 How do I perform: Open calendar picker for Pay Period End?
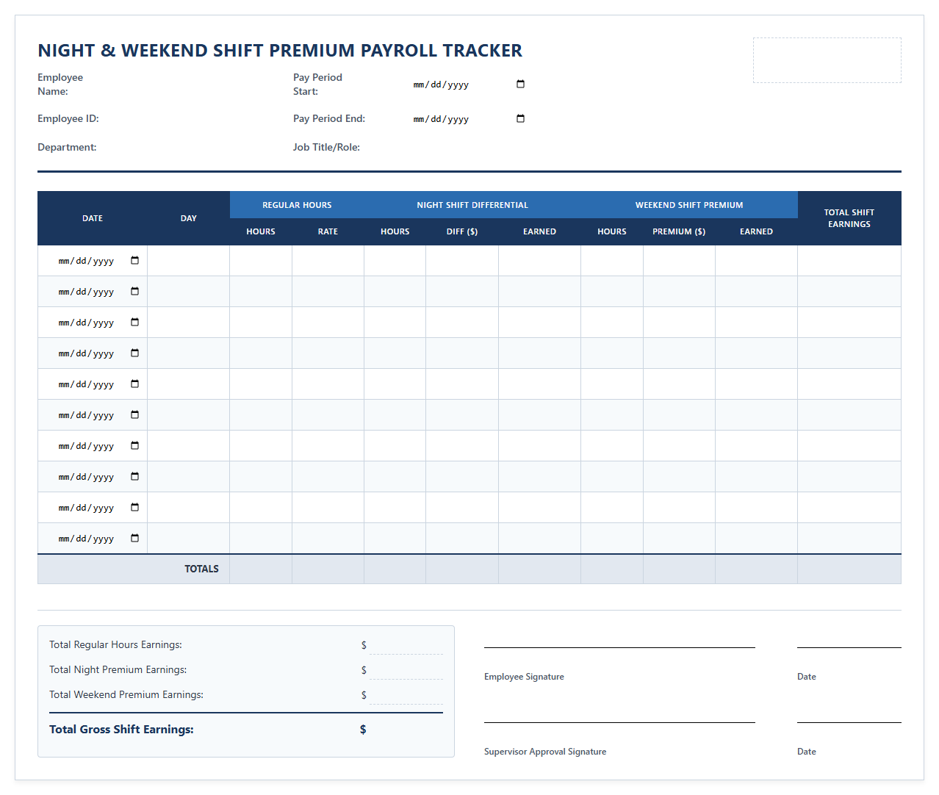pyautogui.click(x=520, y=118)
